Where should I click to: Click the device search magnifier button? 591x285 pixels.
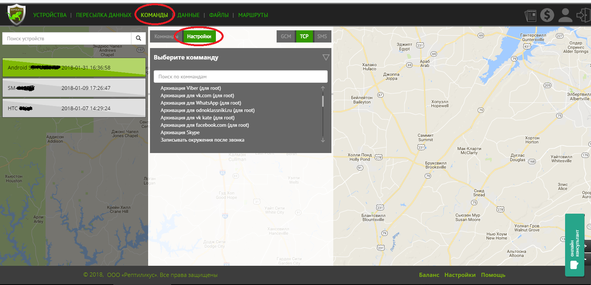(x=138, y=38)
